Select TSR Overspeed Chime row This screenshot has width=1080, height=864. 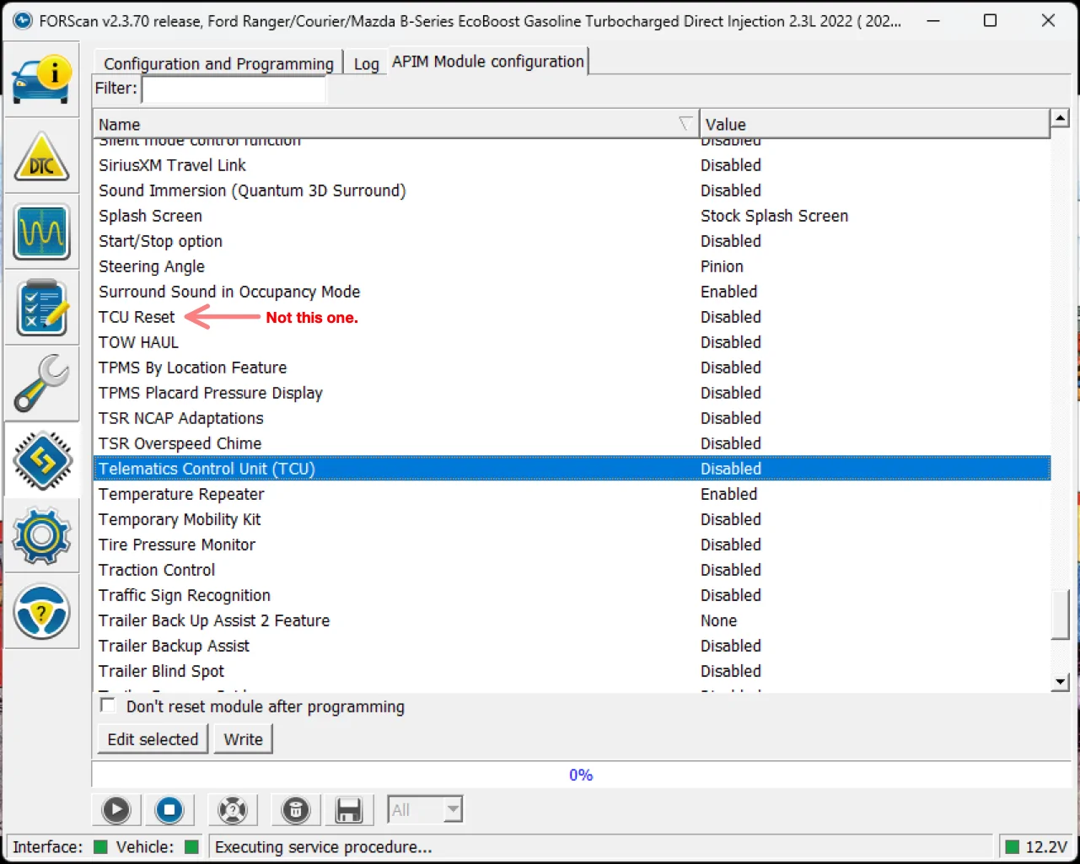572,443
